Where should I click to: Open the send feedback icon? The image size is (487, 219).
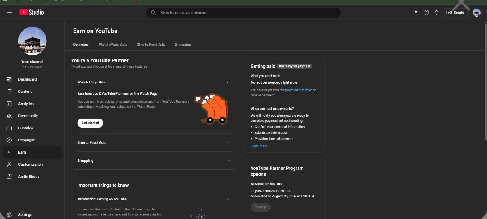pos(416,13)
